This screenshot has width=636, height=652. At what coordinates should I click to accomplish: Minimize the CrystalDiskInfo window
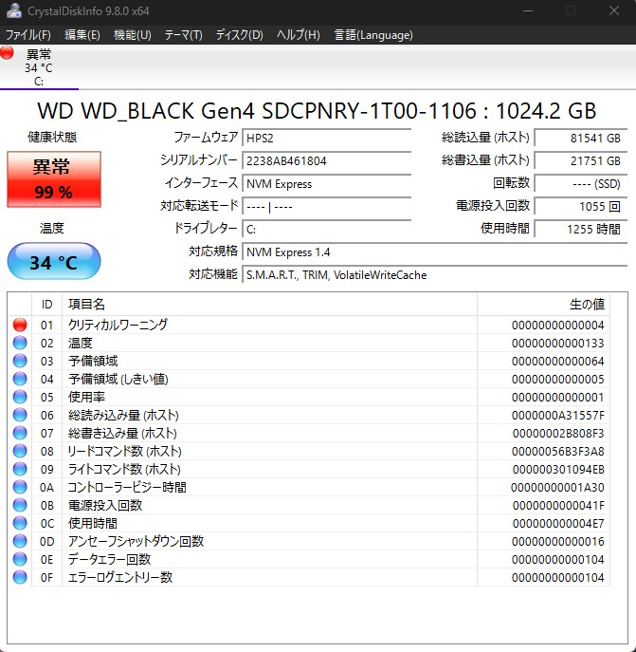pyautogui.click(x=528, y=10)
